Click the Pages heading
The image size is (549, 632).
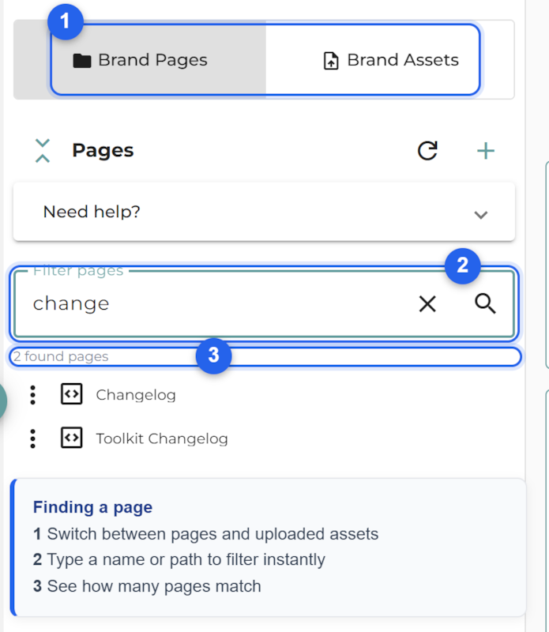103,151
